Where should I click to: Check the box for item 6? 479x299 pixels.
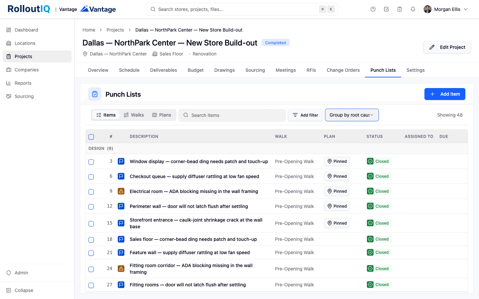pos(91,177)
